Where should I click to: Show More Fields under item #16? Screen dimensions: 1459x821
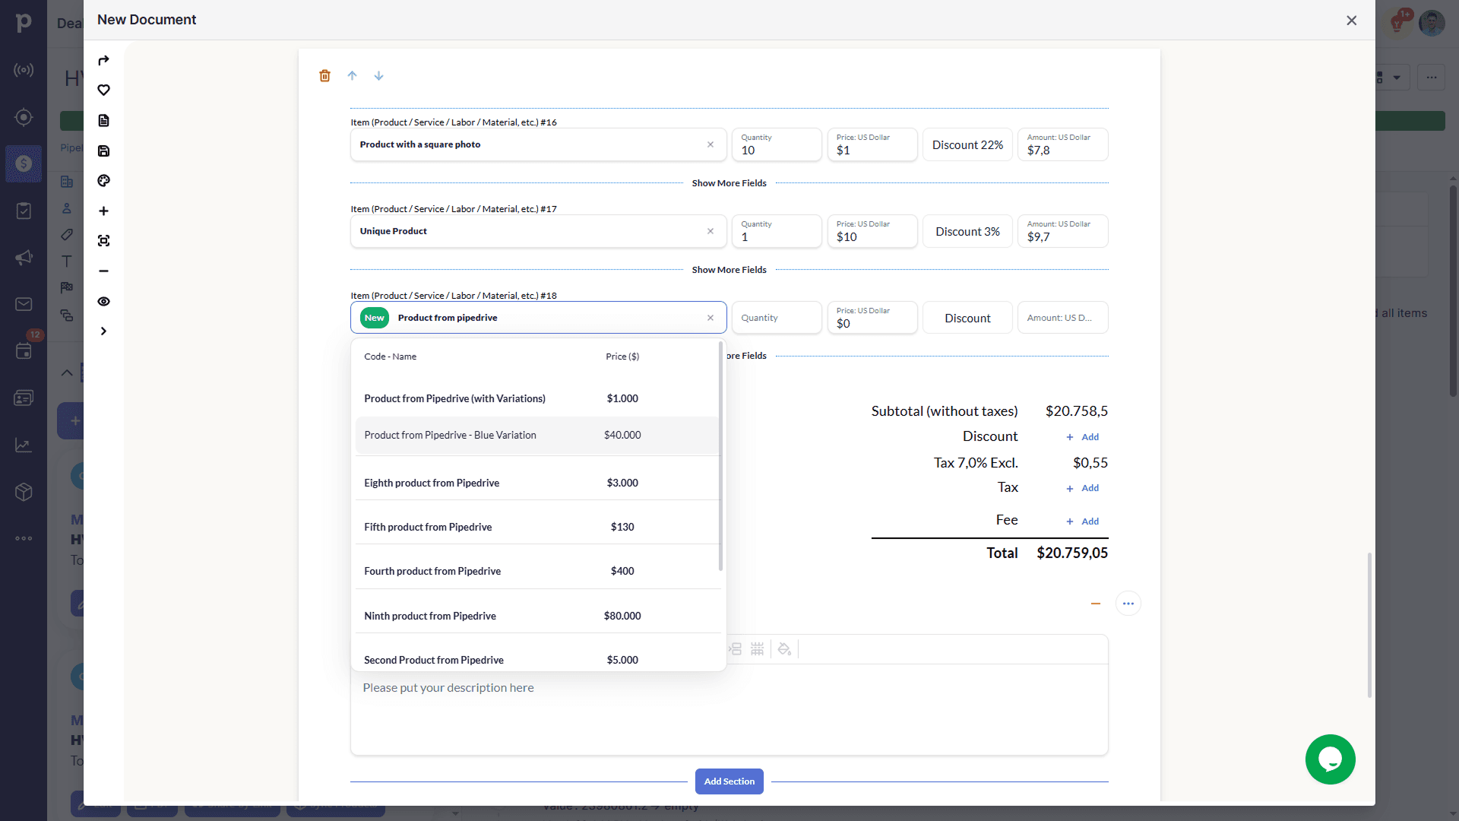729,183
